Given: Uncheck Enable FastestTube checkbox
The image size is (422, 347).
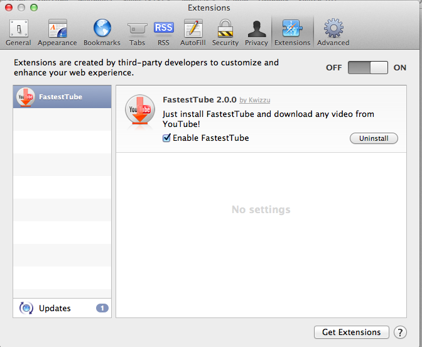Looking at the screenshot, I should (x=166, y=138).
